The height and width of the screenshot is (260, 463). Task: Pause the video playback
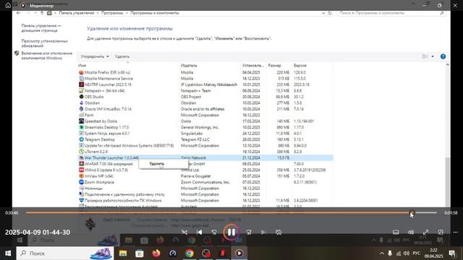(231, 233)
